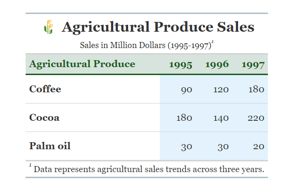
Task: Click the Coffee row label
Action: pos(45,89)
